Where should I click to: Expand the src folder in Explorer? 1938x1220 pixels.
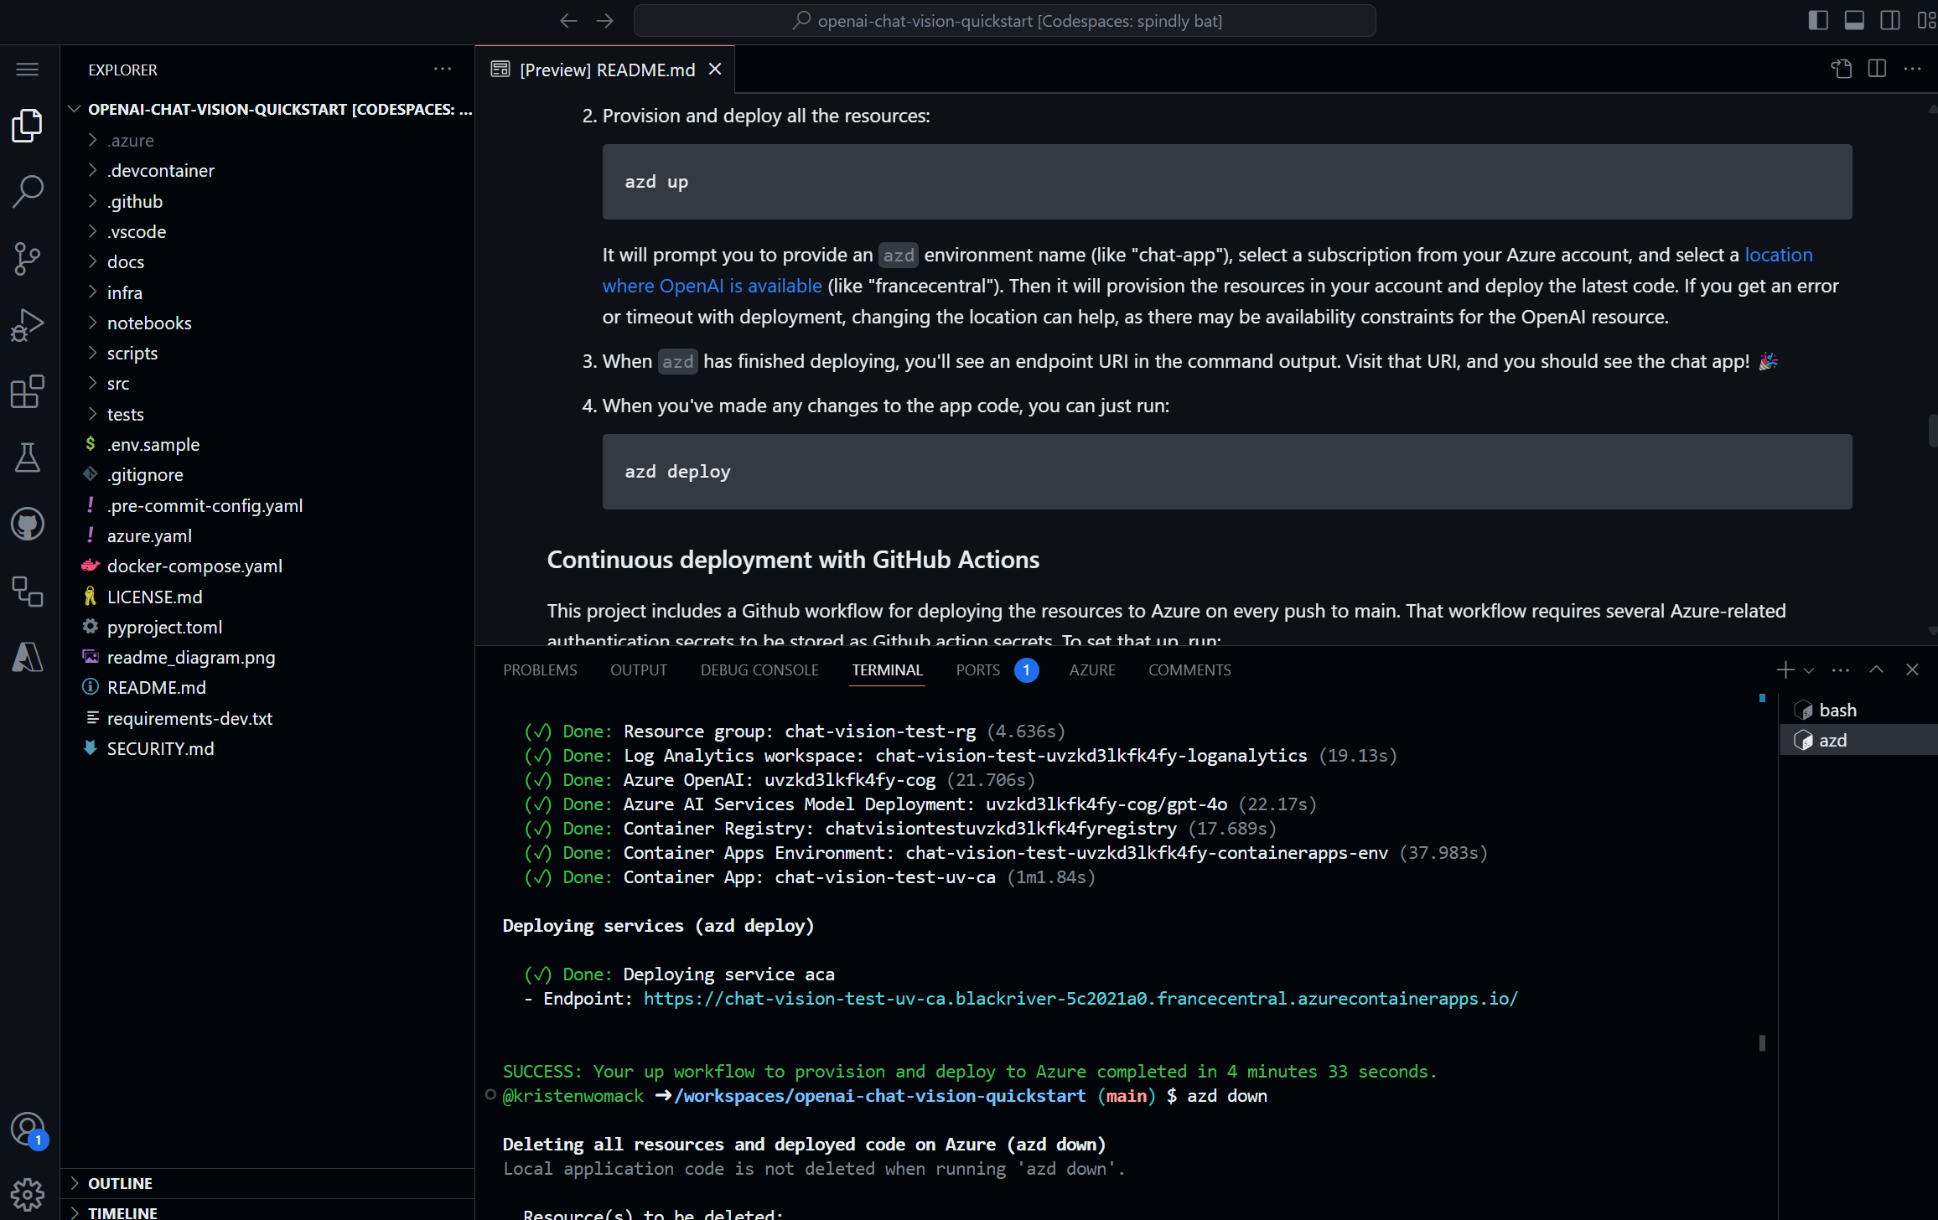click(x=118, y=382)
